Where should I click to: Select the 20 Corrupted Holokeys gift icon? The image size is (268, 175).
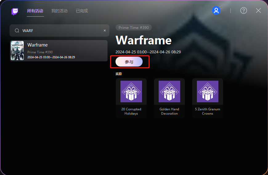131,92
